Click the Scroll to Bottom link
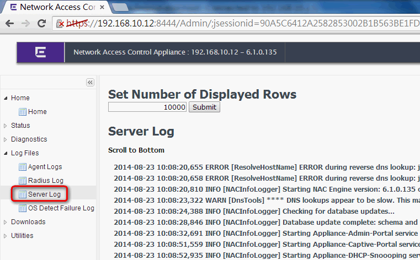Image resolution: width=420 pixels, height=260 pixels. 136,150
